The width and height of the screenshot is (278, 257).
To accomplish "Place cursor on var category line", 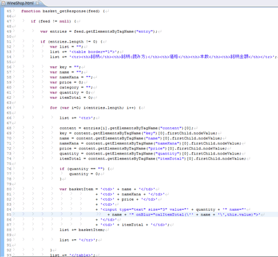I will (x=71, y=87).
